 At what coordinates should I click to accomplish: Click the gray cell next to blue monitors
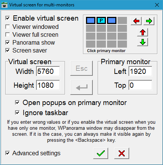122,20
